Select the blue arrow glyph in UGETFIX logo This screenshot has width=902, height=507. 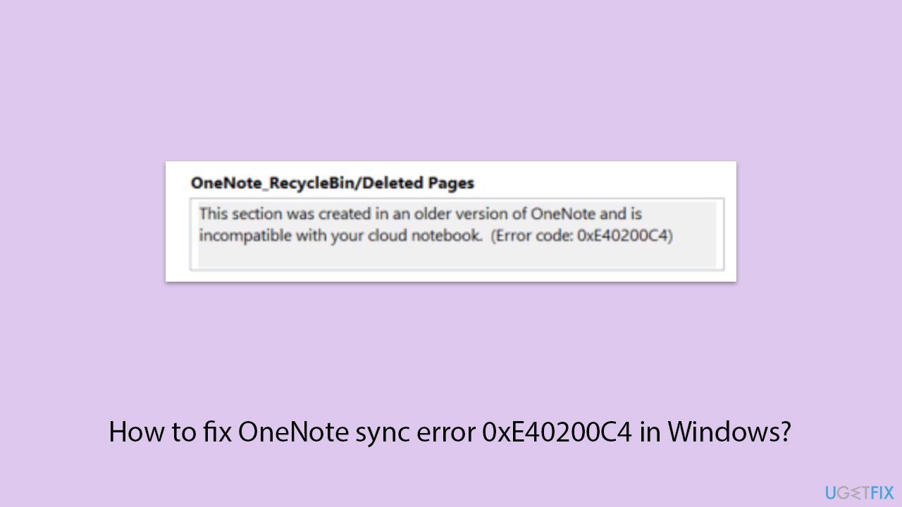click(857, 492)
